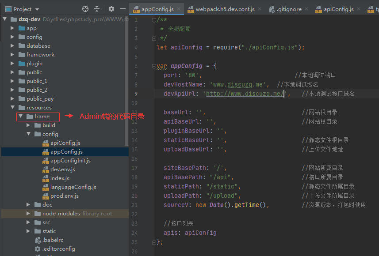Select the public folder in the tree
This screenshot has height=256, width=379.
coord(34,72)
